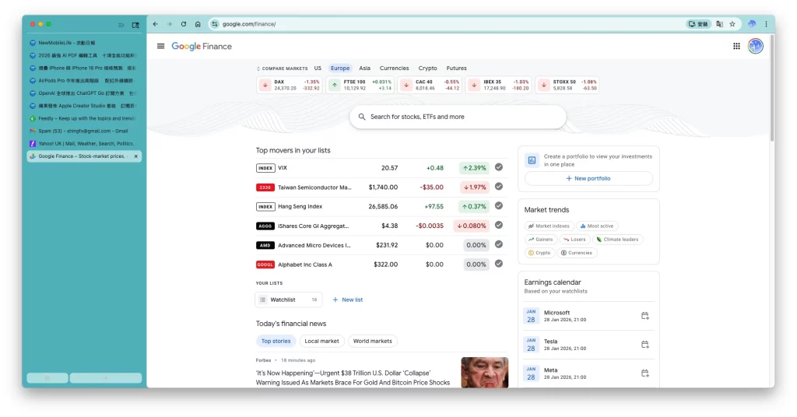Select the Crypto markets tab
797x417 pixels.
427,68
